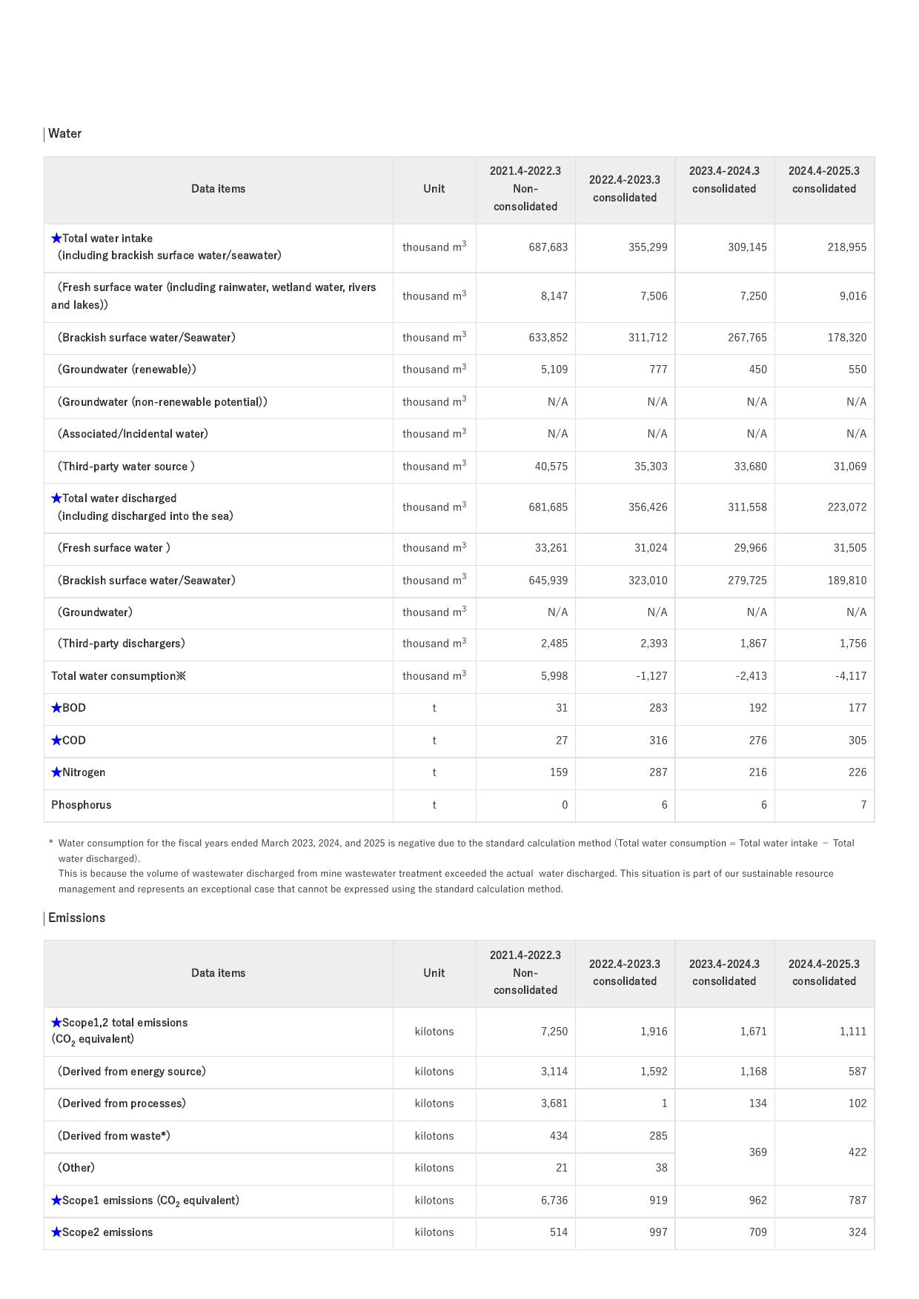919x1299 pixels.
Task: Select the Water section heading
Action: [x=64, y=133]
